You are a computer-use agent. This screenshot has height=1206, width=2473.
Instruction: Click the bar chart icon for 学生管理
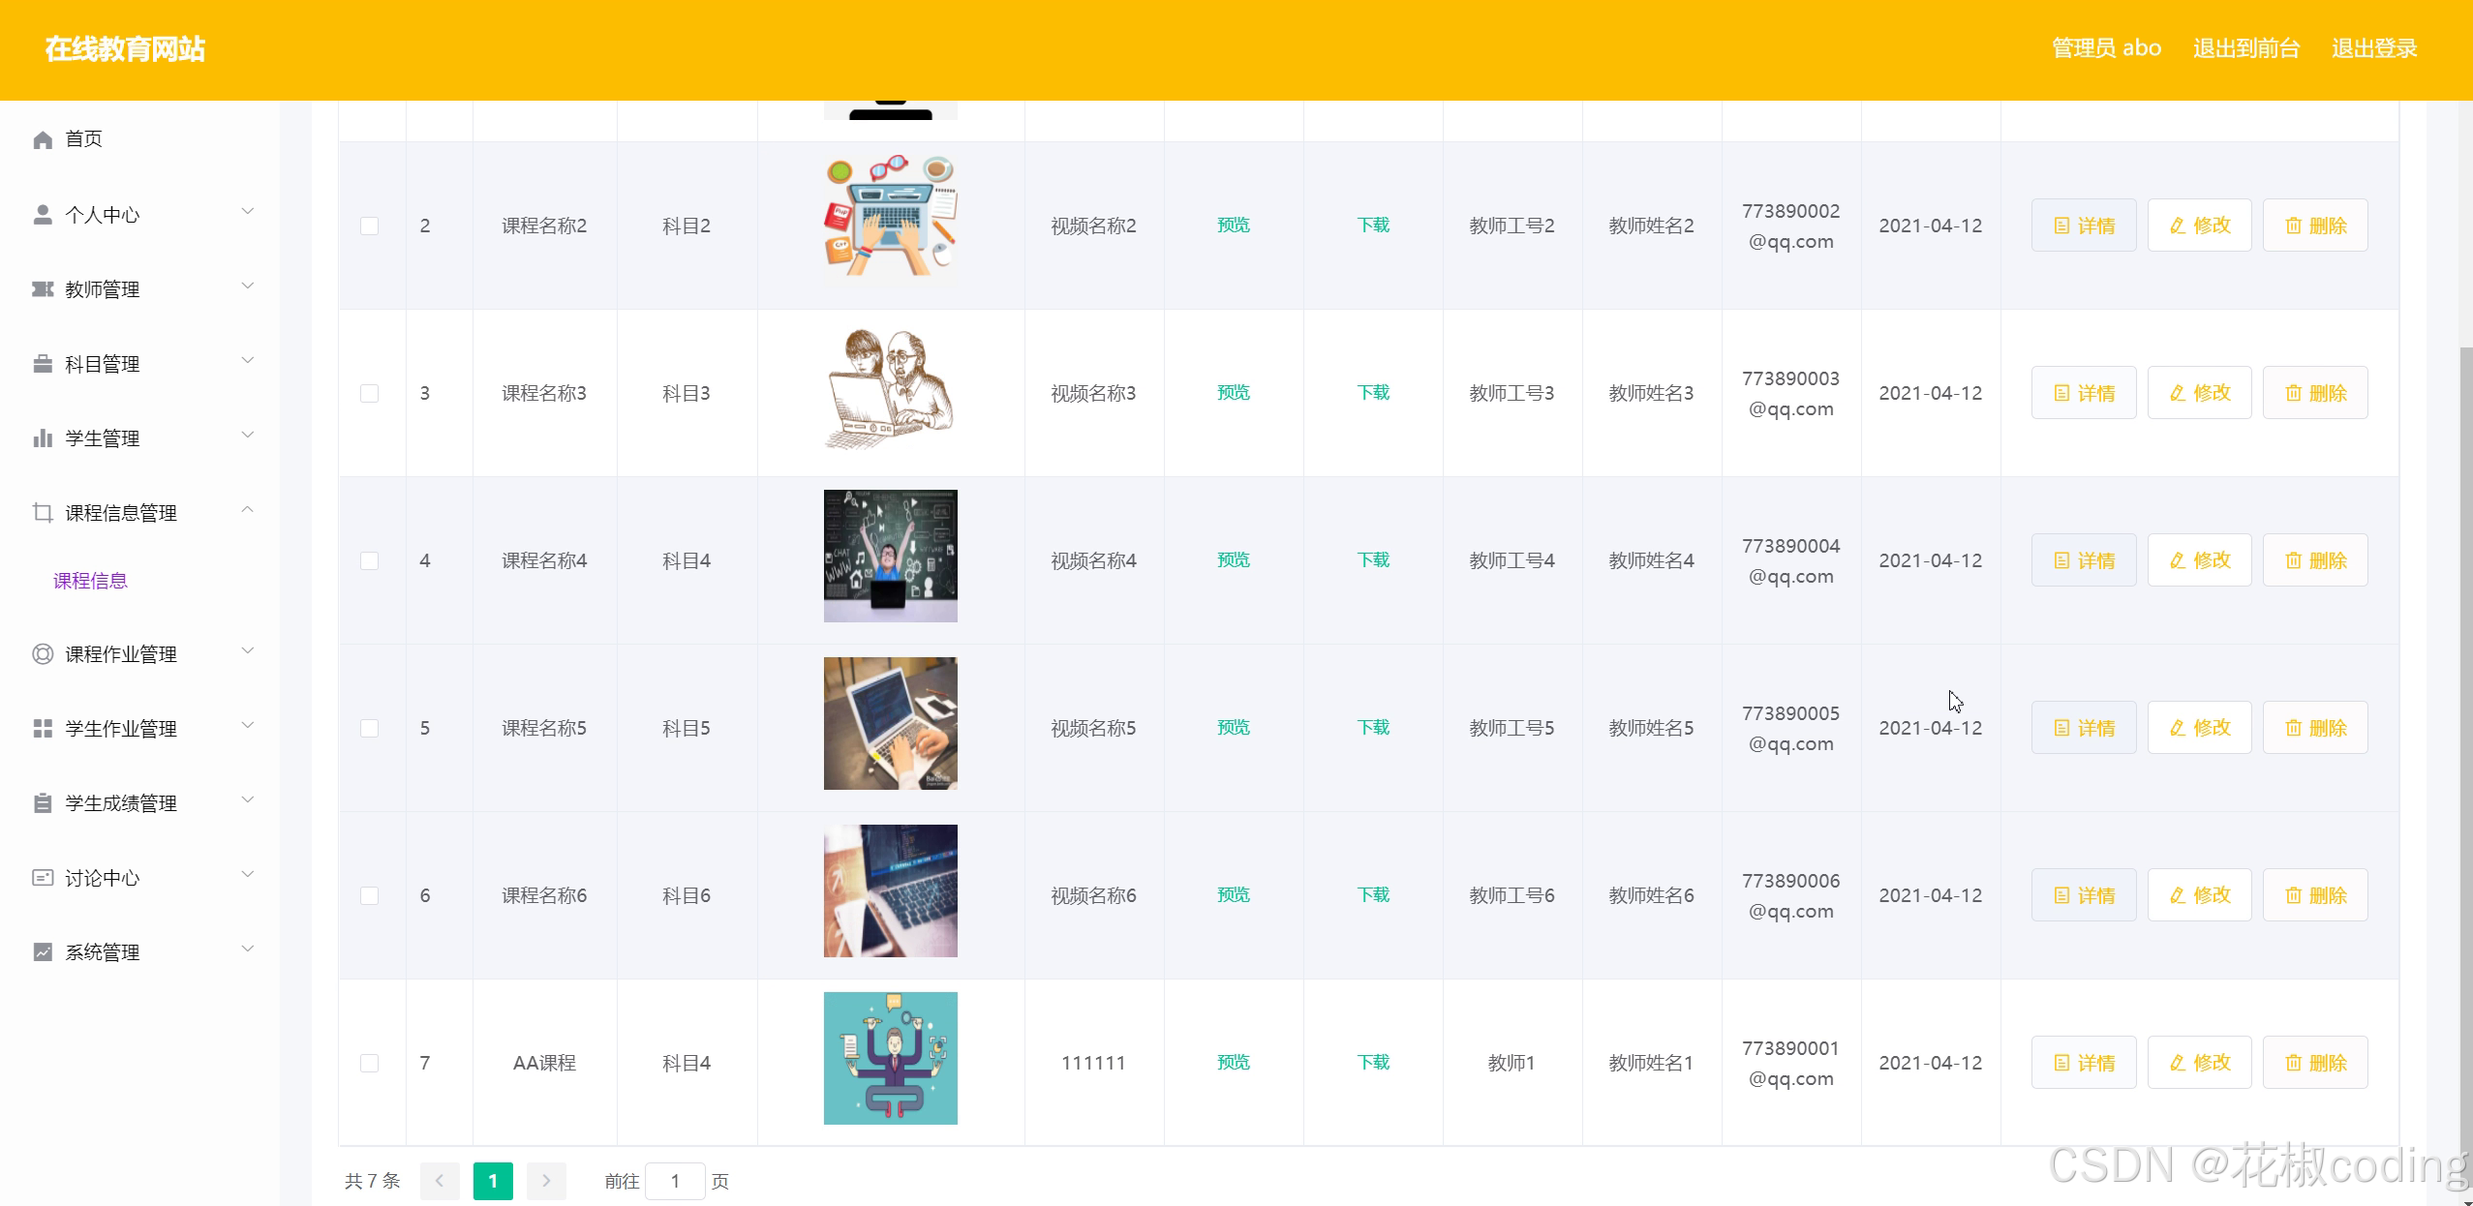click(43, 437)
